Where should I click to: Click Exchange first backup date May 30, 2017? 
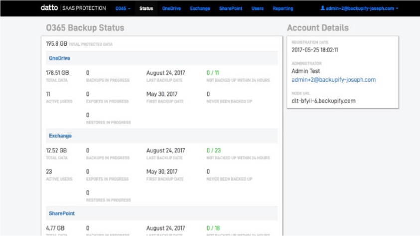pyautogui.click(x=162, y=172)
